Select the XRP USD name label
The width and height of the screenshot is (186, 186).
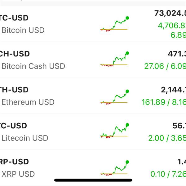pos(18,174)
